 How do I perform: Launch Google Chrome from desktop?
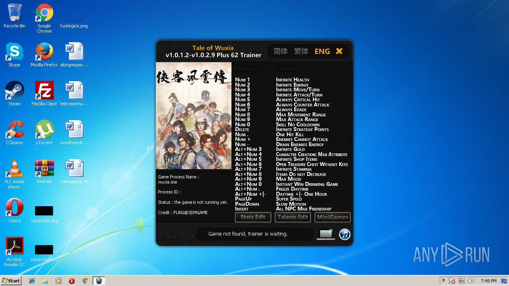point(44,18)
